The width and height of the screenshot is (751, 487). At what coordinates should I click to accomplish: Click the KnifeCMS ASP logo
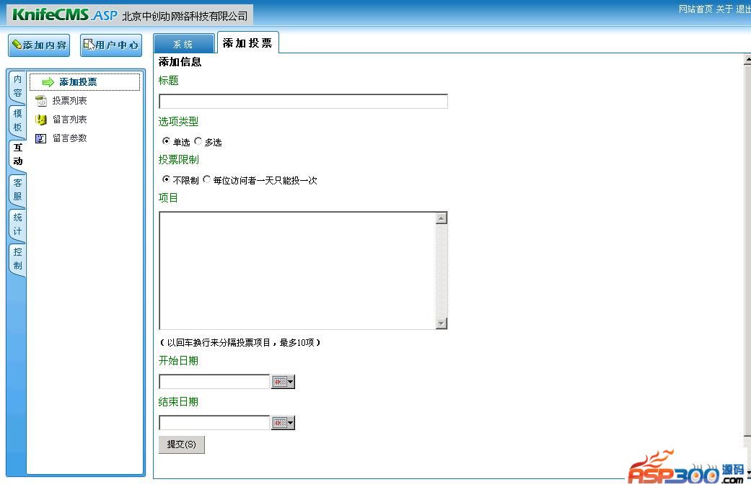[65, 15]
